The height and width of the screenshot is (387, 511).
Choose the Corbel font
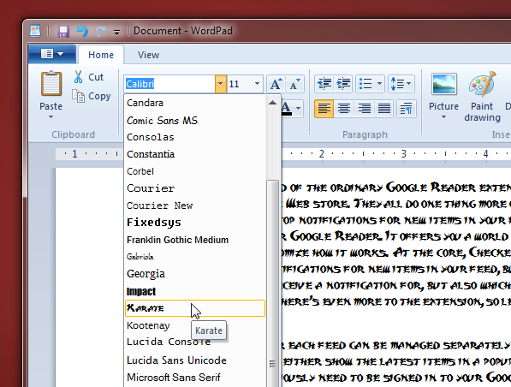(195, 171)
